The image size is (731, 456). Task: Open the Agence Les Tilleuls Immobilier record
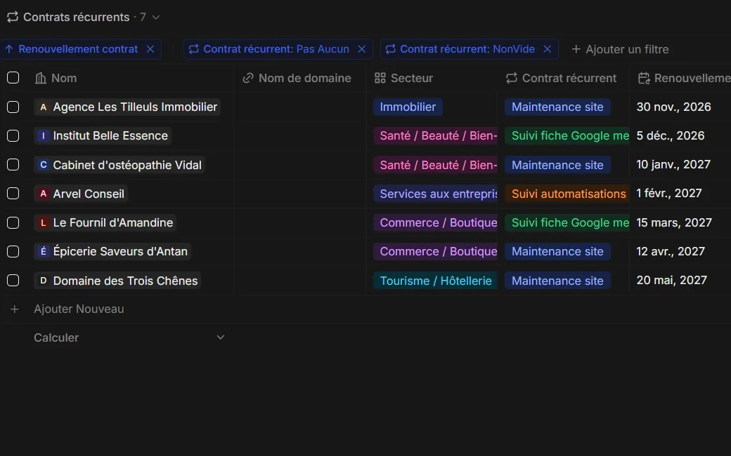(127, 107)
